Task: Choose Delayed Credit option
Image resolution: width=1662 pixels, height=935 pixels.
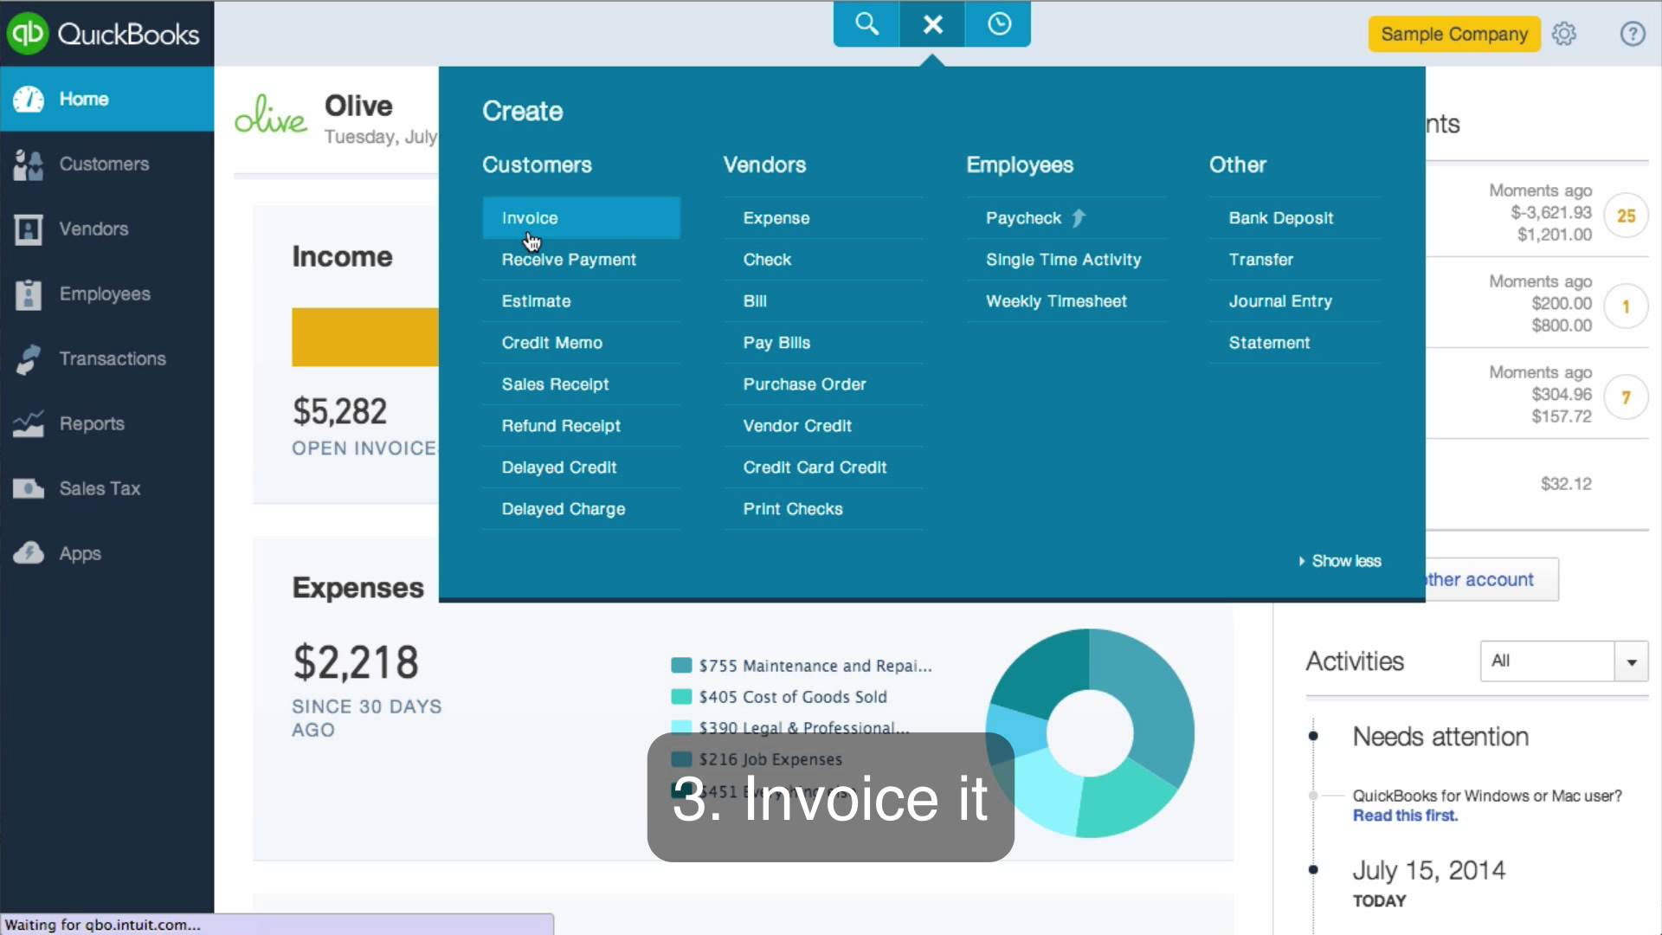Action: (x=581, y=467)
